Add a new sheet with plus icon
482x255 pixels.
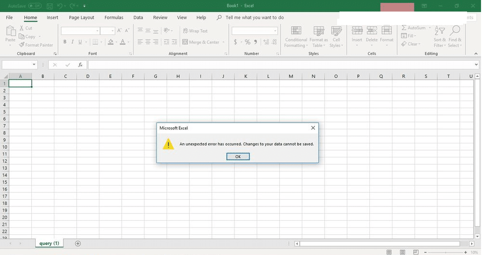[x=78, y=243]
